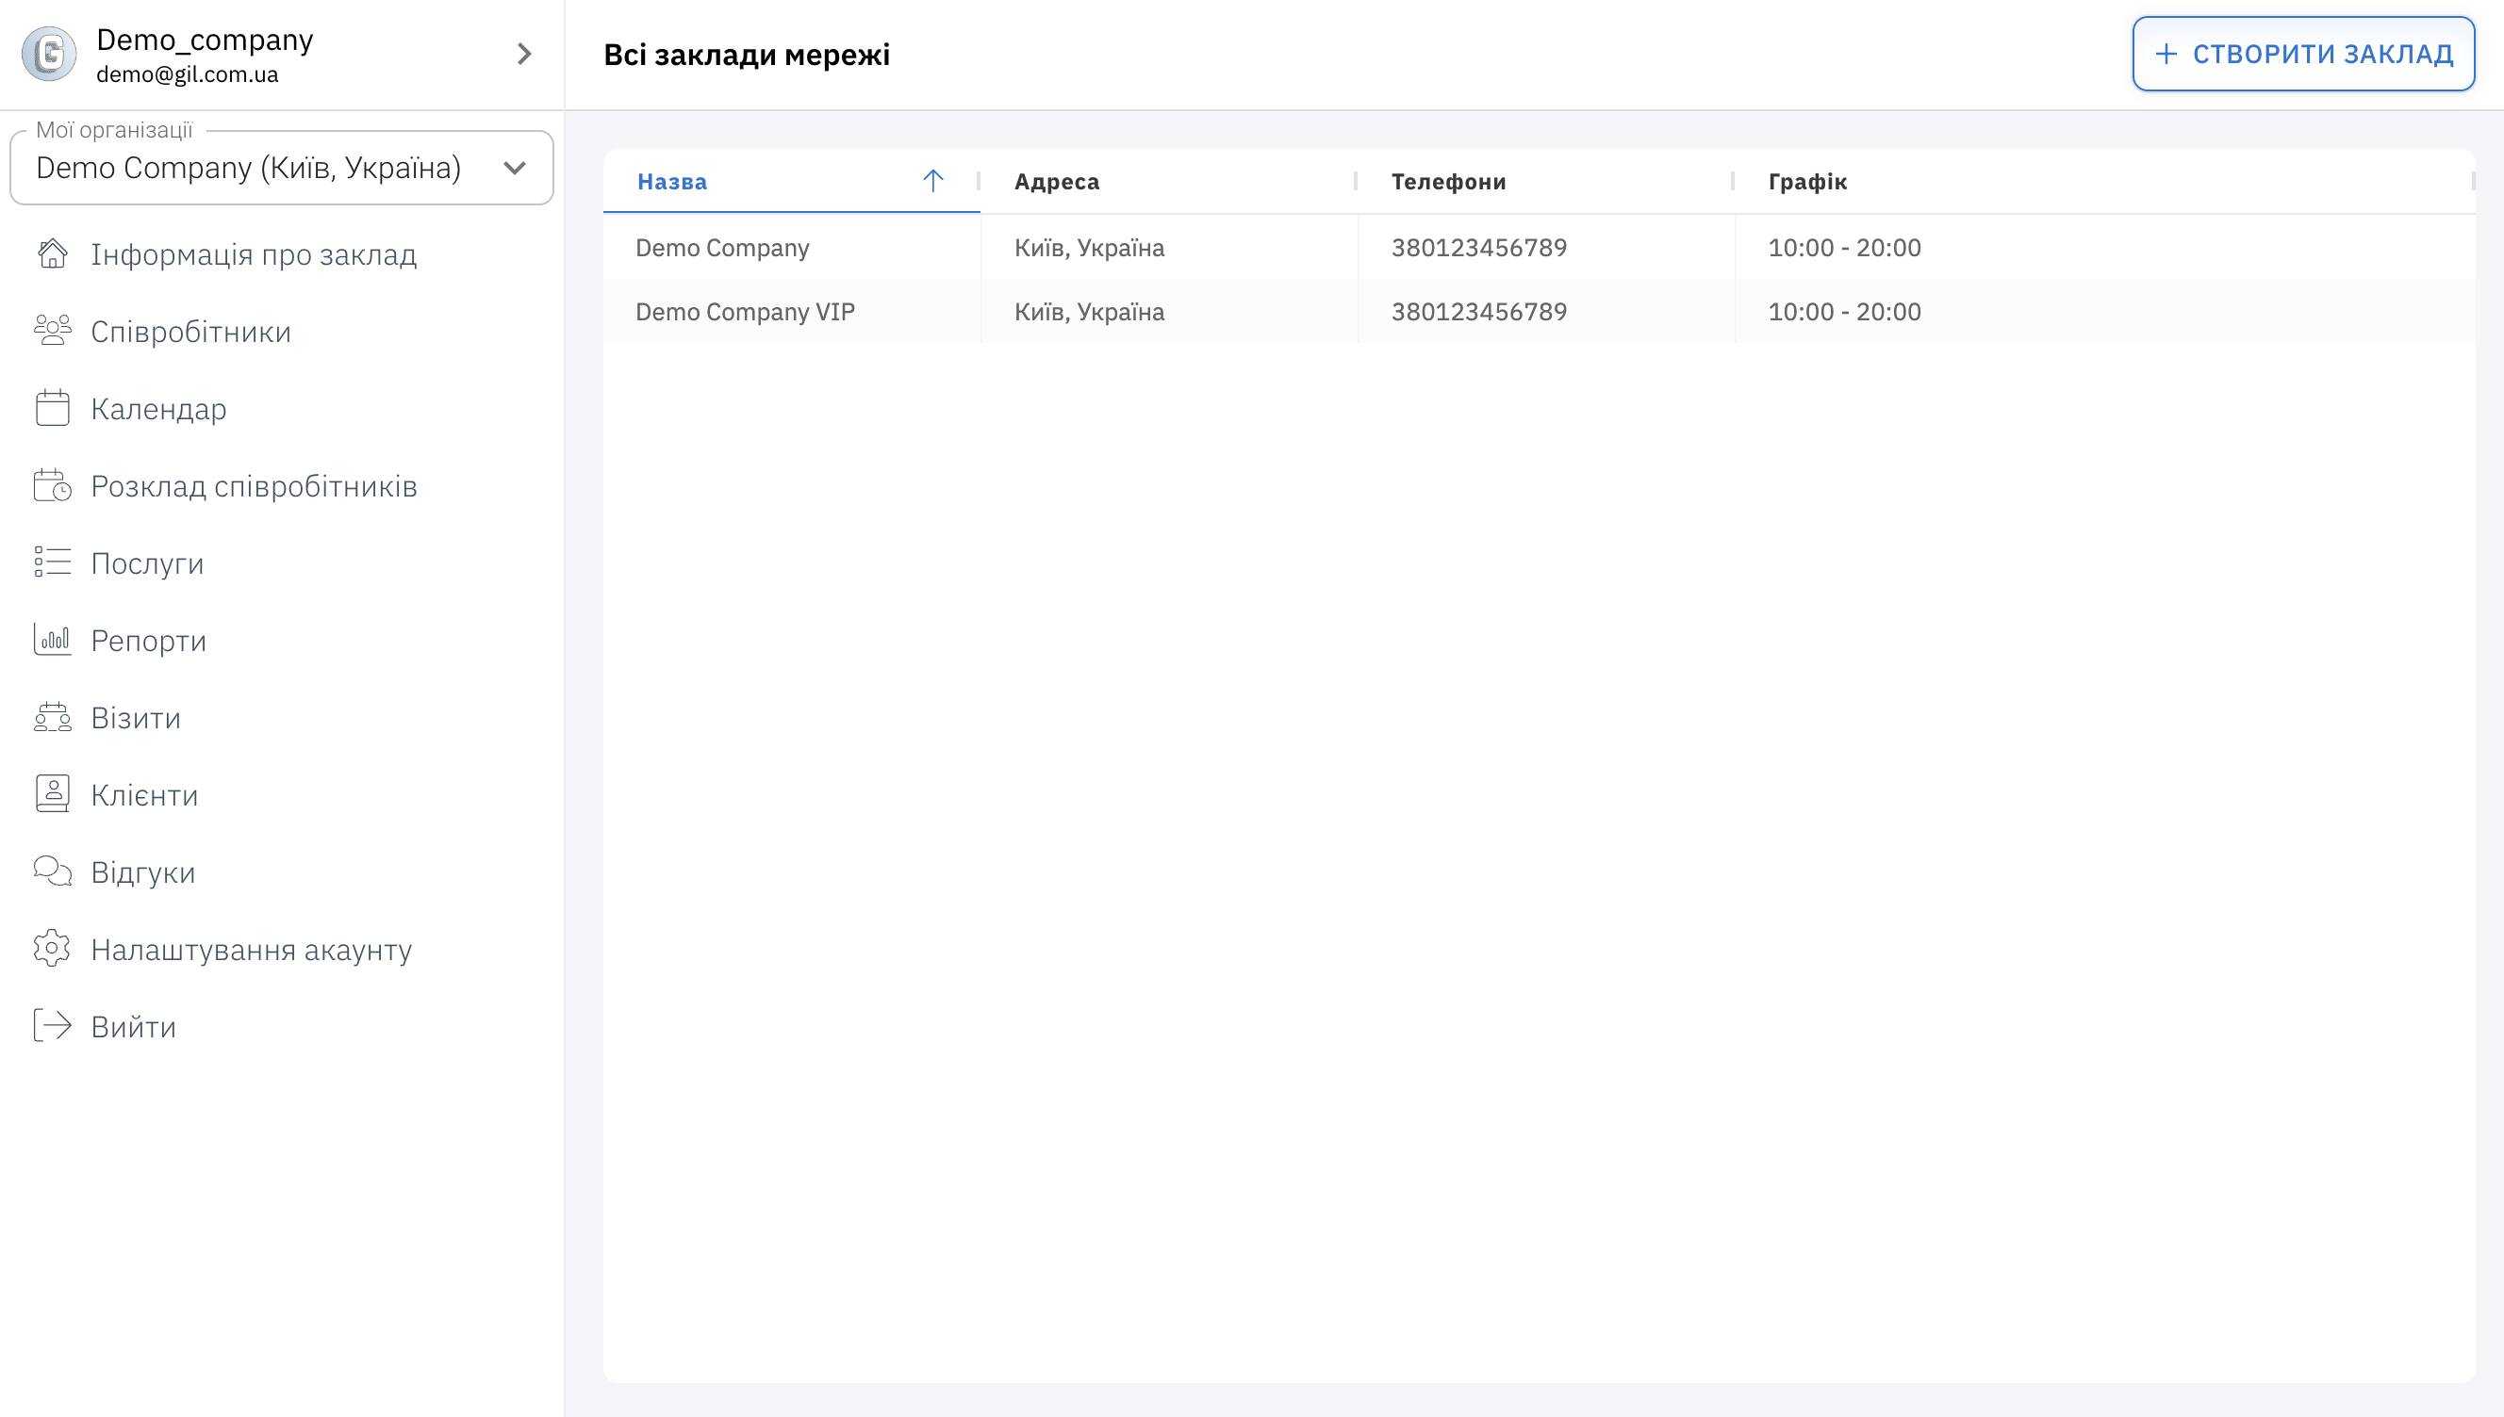This screenshot has height=1417, width=2504.
Task: Open the Мої організації dropdown
Action: point(281,169)
